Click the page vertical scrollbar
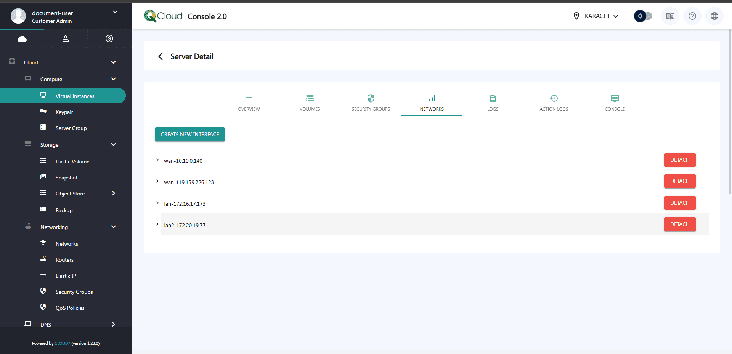 click(730, 114)
